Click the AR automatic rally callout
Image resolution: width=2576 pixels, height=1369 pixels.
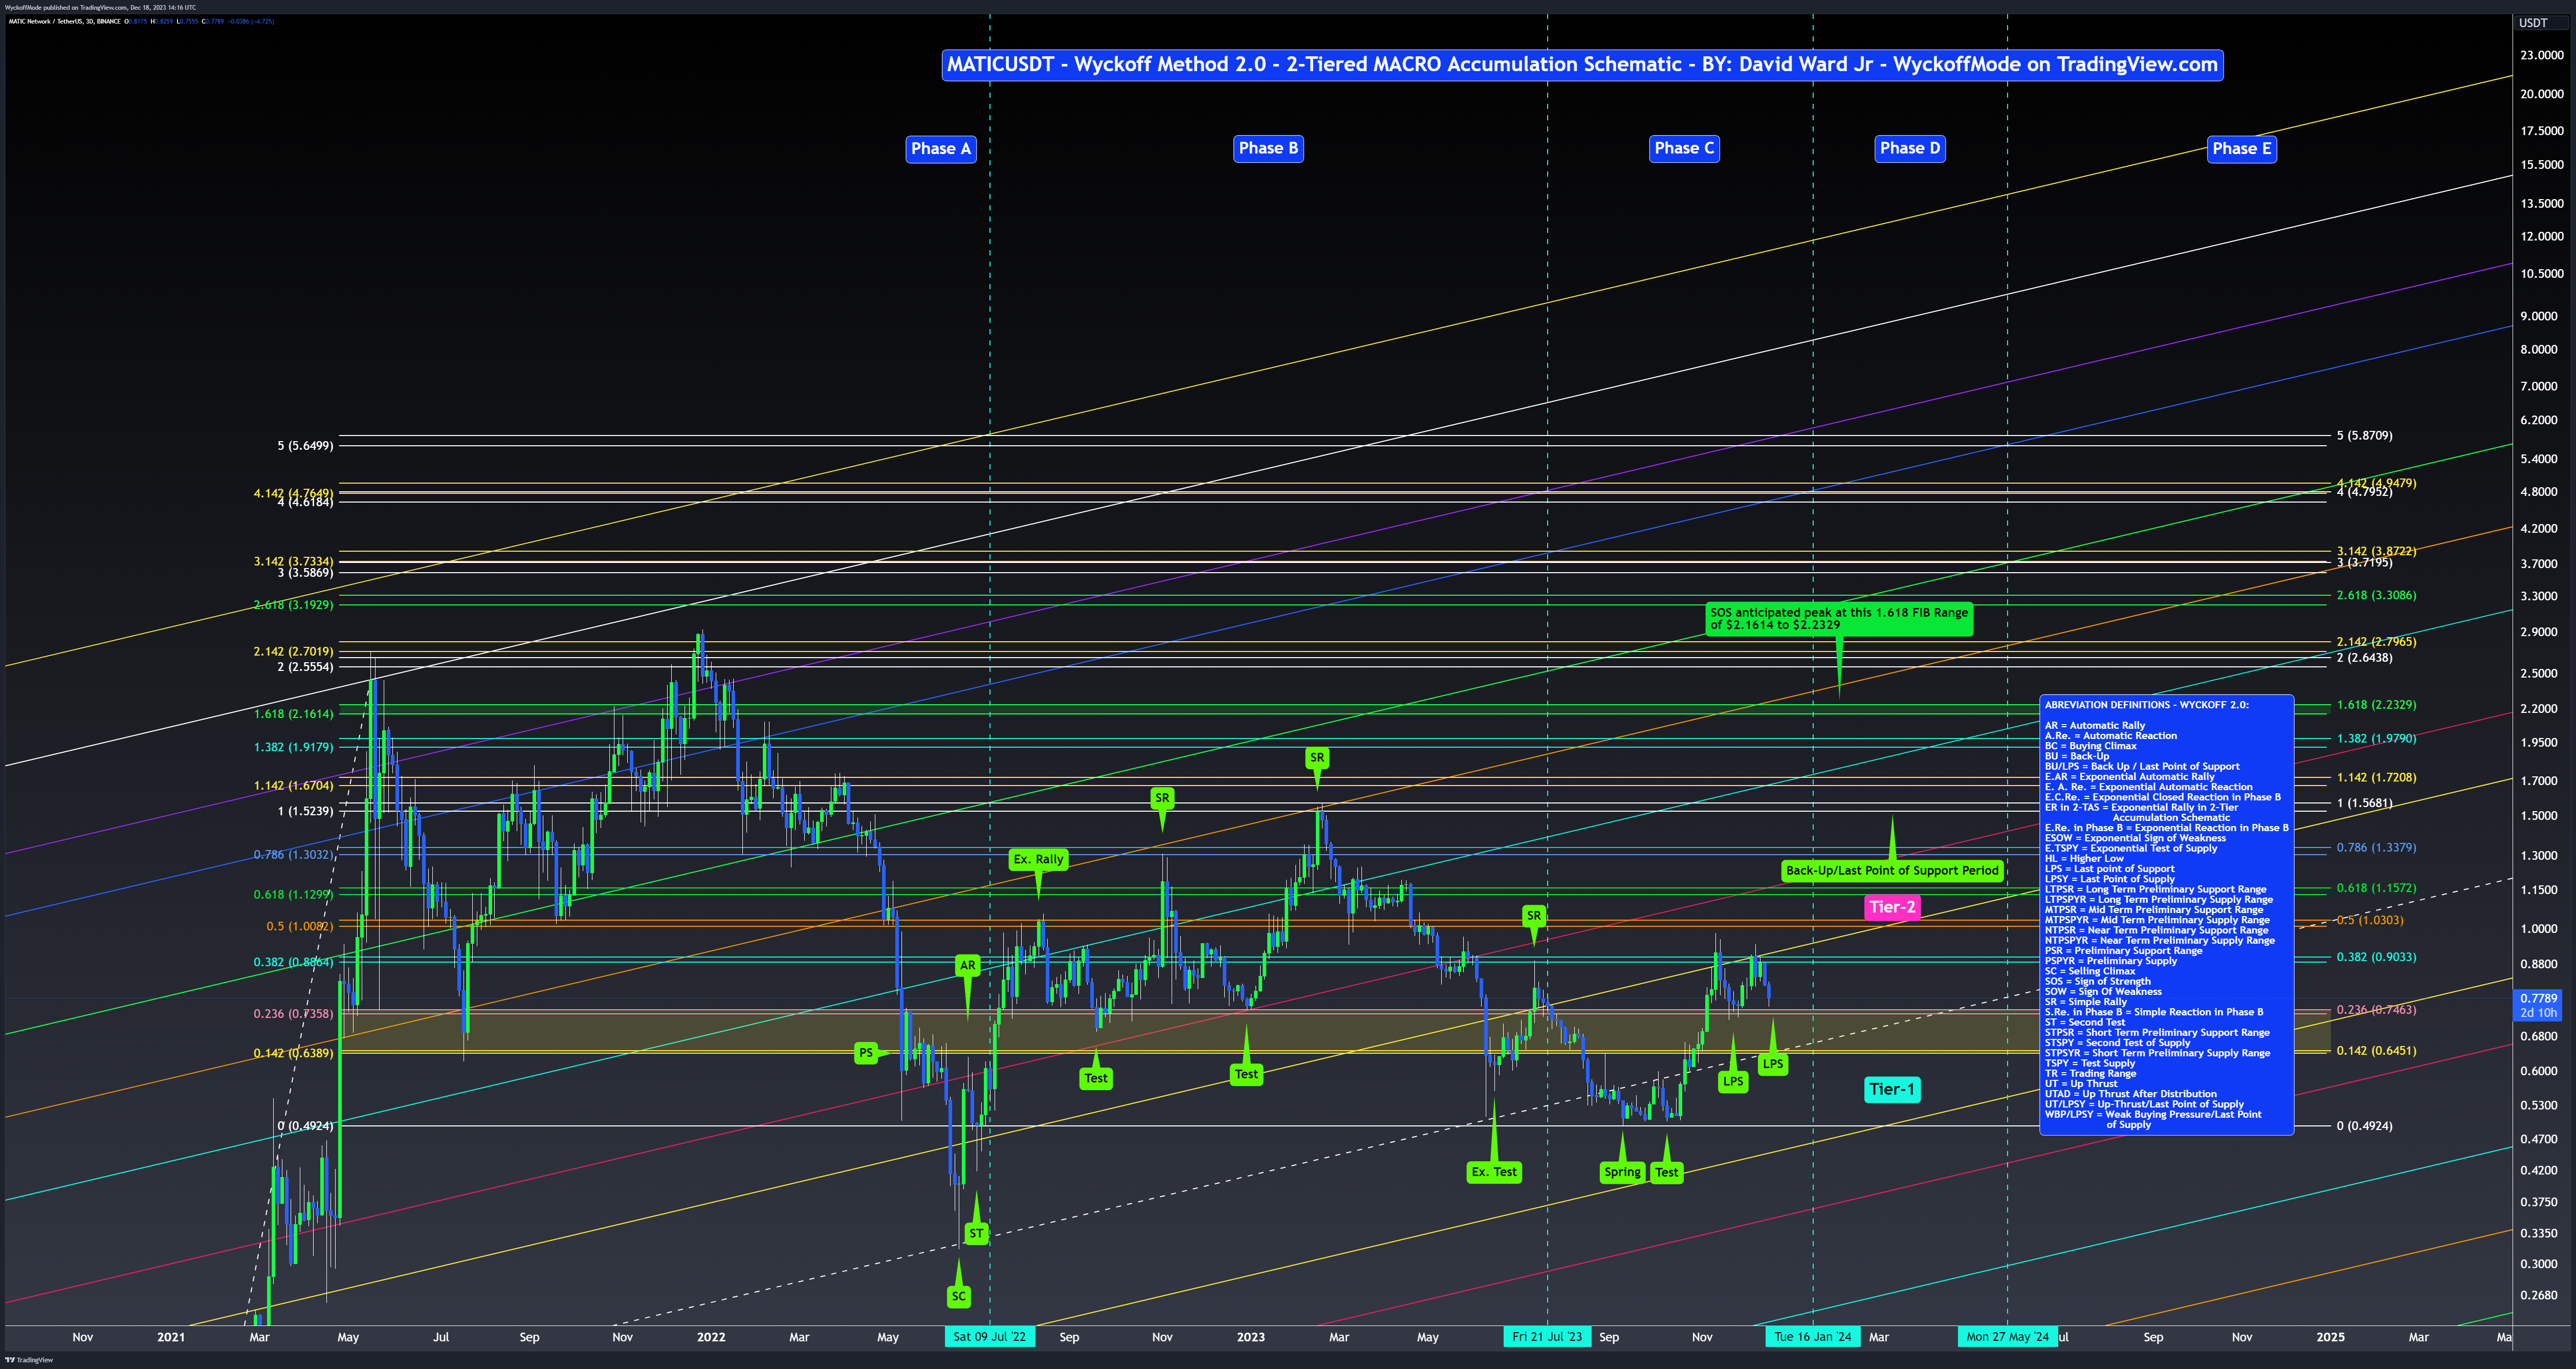[x=967, y=965]
